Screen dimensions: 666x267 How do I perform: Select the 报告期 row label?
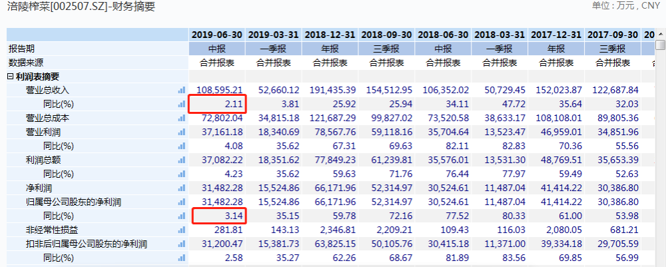(22, 49)
